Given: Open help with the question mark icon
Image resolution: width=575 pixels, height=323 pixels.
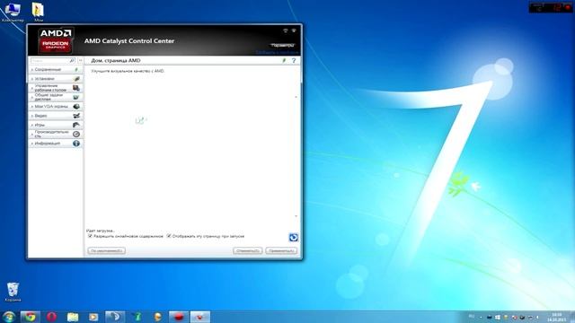Looking at the screenshot, I should click(x=294, y=60).
